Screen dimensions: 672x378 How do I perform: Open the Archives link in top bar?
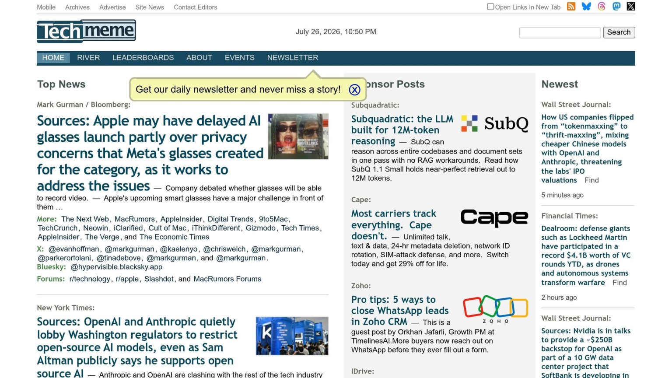77,7
